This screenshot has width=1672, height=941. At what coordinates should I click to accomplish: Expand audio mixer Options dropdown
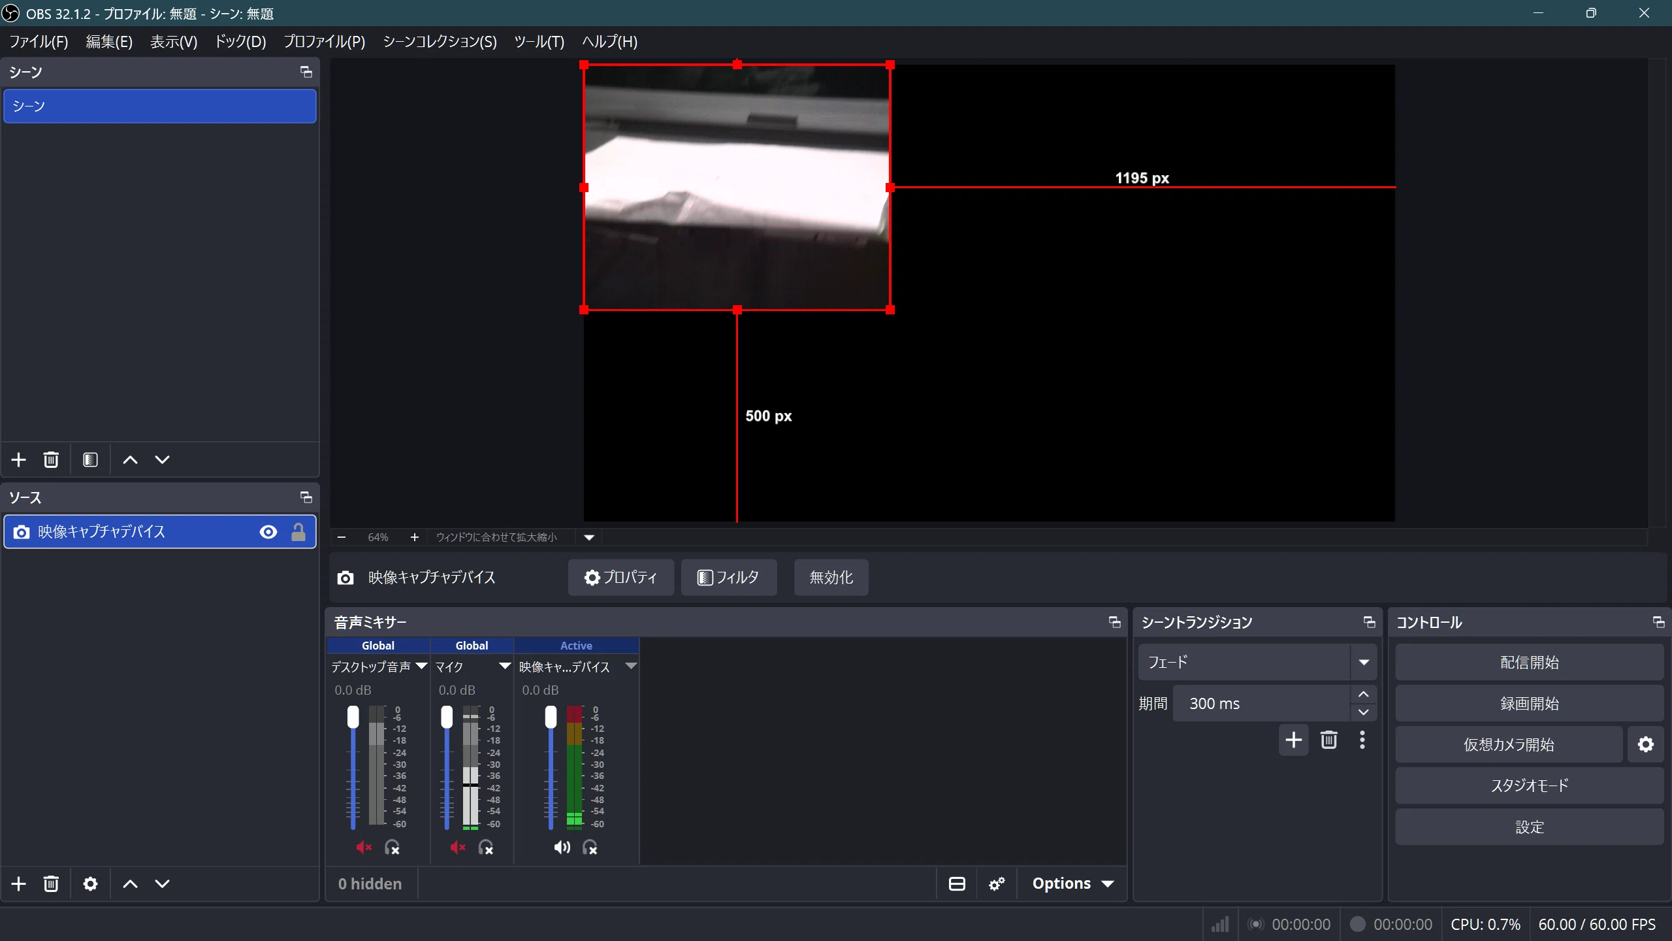point(1072,883)
